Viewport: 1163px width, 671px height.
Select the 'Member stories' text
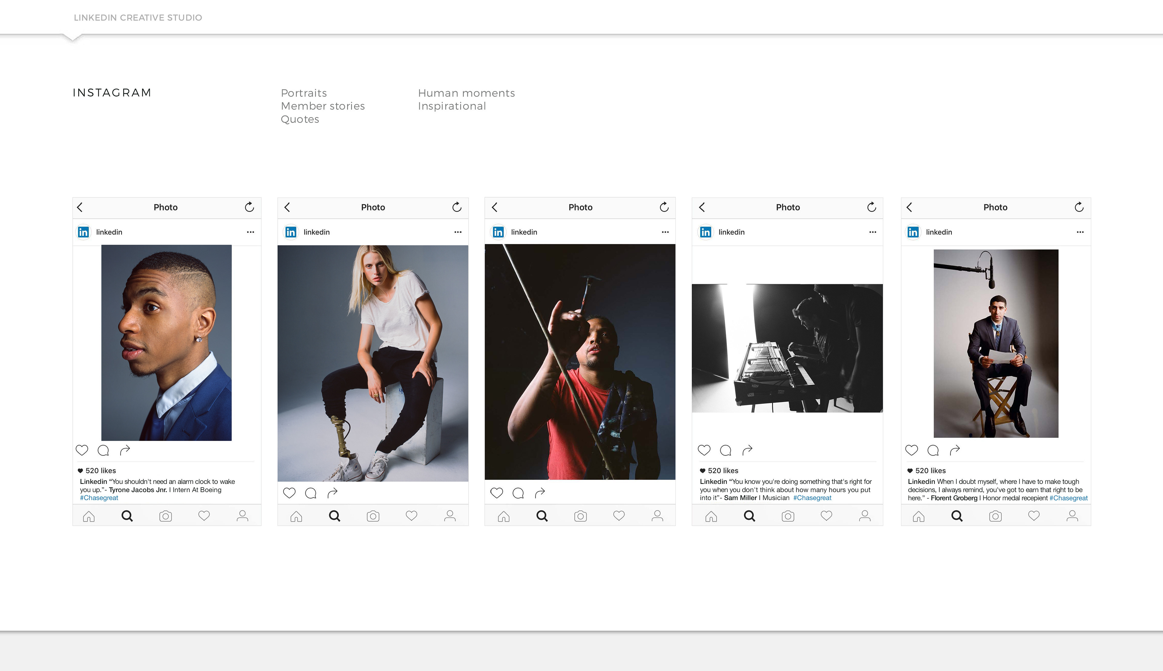(323, 106)
